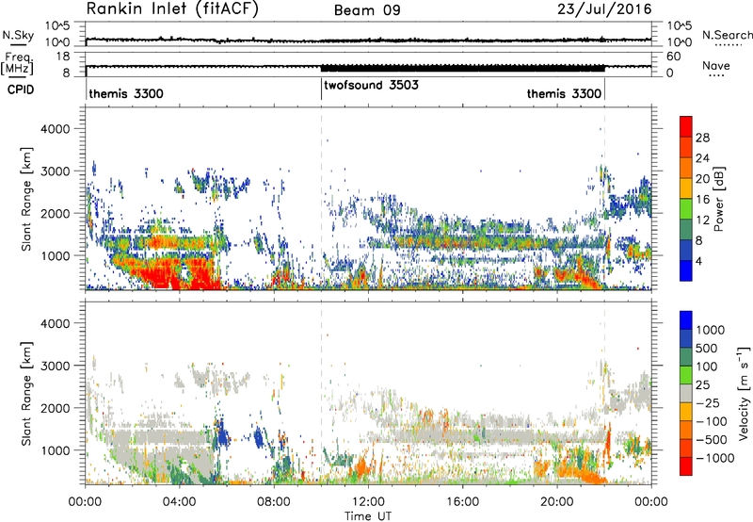Screen dimensions: 753x522
Task: Click the light green 12–16 dB Power segment
Action: 686,208
